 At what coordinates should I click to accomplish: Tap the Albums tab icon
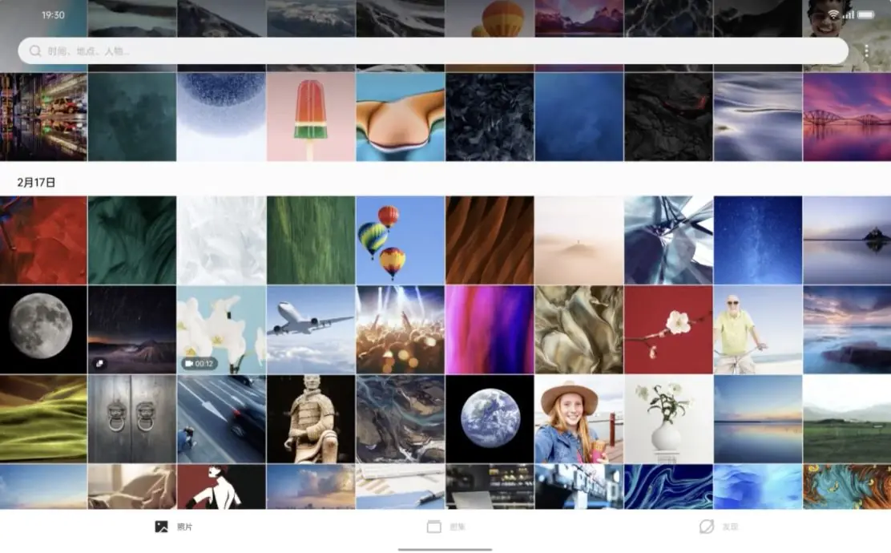pyautogui.click(x=434, y=527)
